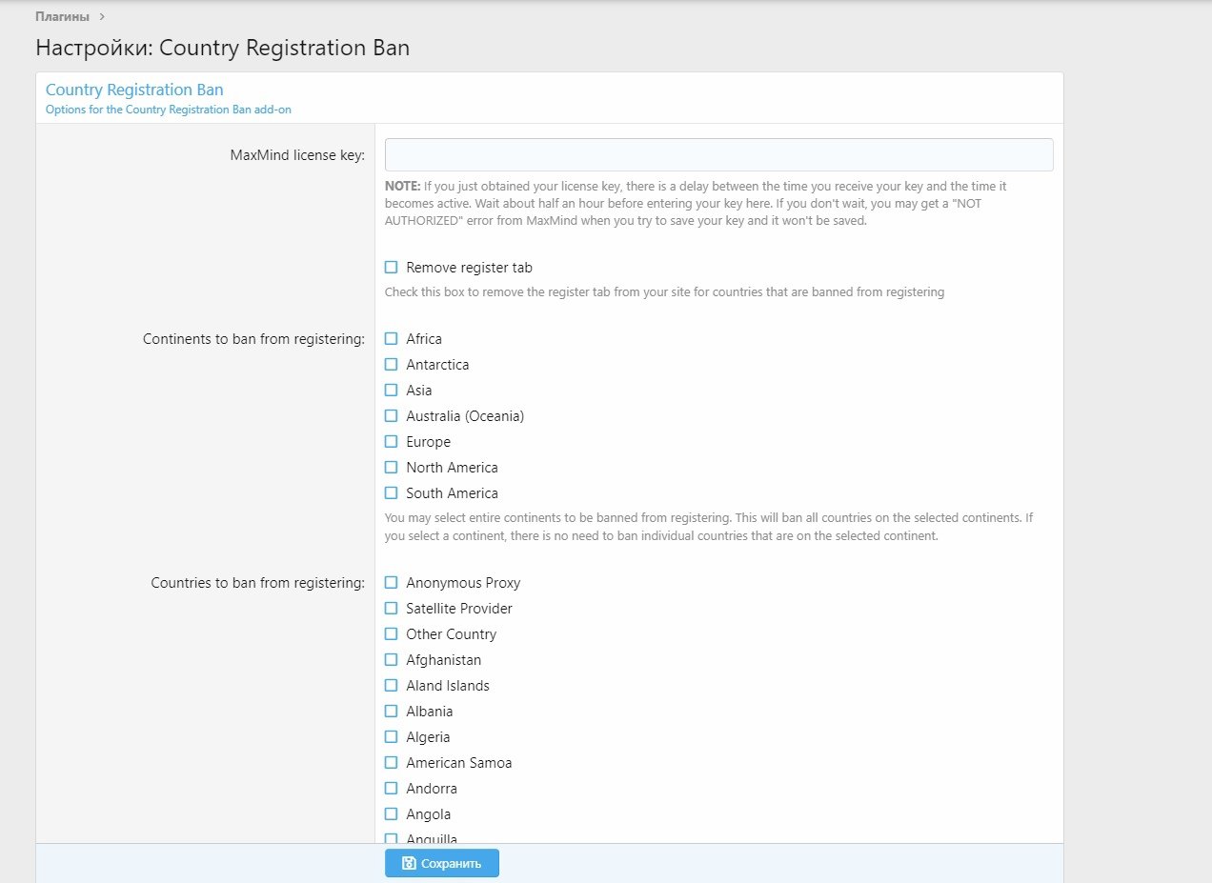The image size is (1212, 883).
Task: Check the Africa continent checkbox
Action: [x=391, y=338]
